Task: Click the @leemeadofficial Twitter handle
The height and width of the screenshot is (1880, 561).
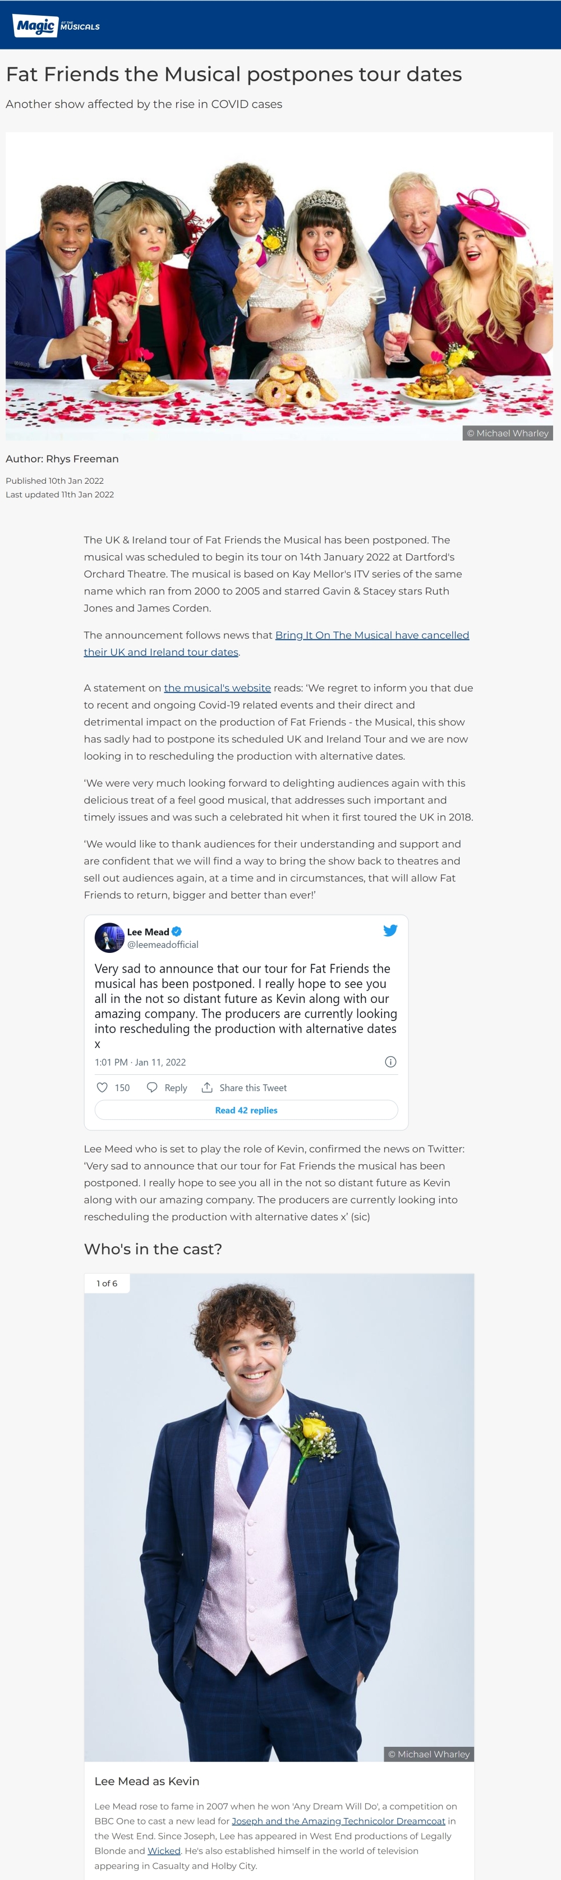Action: [x=163, y=944]
